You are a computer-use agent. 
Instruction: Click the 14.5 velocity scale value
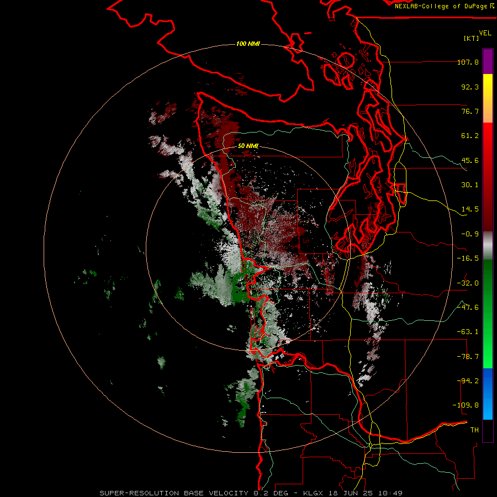470,209
